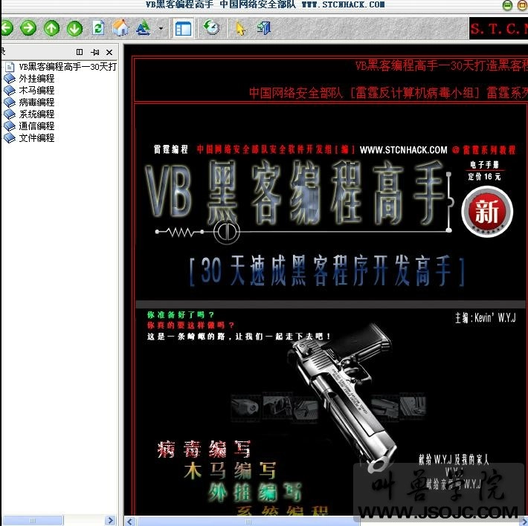Image resolution: width=528 pixels, height=526 pixels.
Task: Click the red line '中国网络安全部队 [雷霆反计算机病毒小组]'
Action: tap(364, 92)
